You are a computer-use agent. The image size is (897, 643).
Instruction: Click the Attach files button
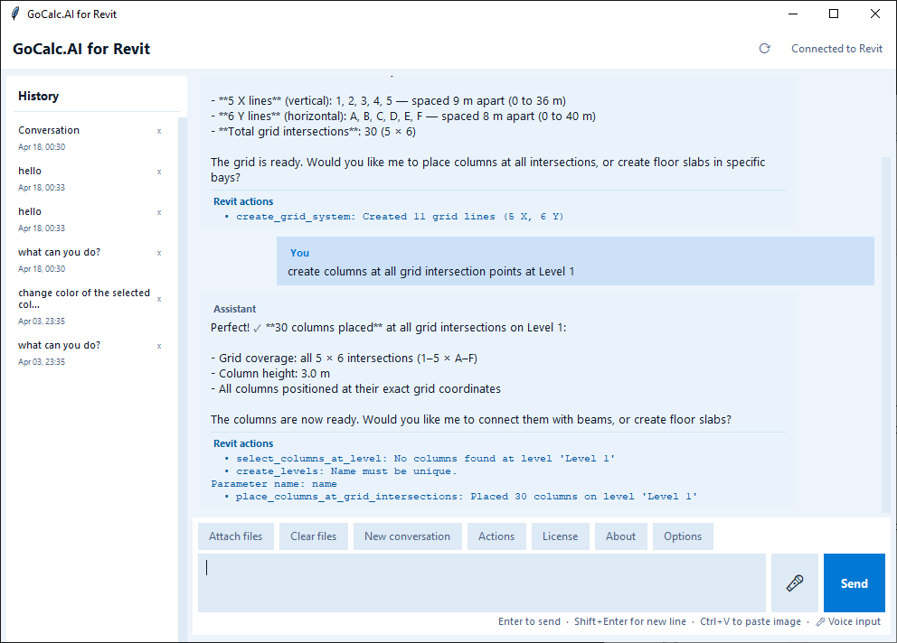236,536
